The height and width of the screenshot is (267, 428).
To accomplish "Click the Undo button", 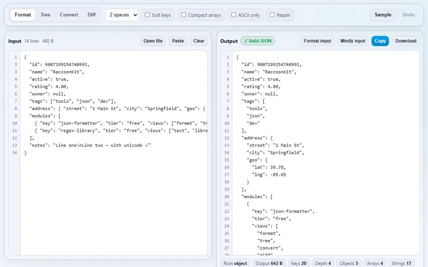I will pos(408,15).
